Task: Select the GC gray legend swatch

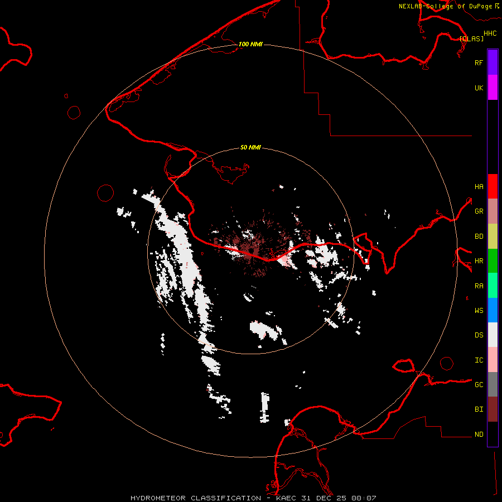Action: pyautogui.click(x=493, y=384)
